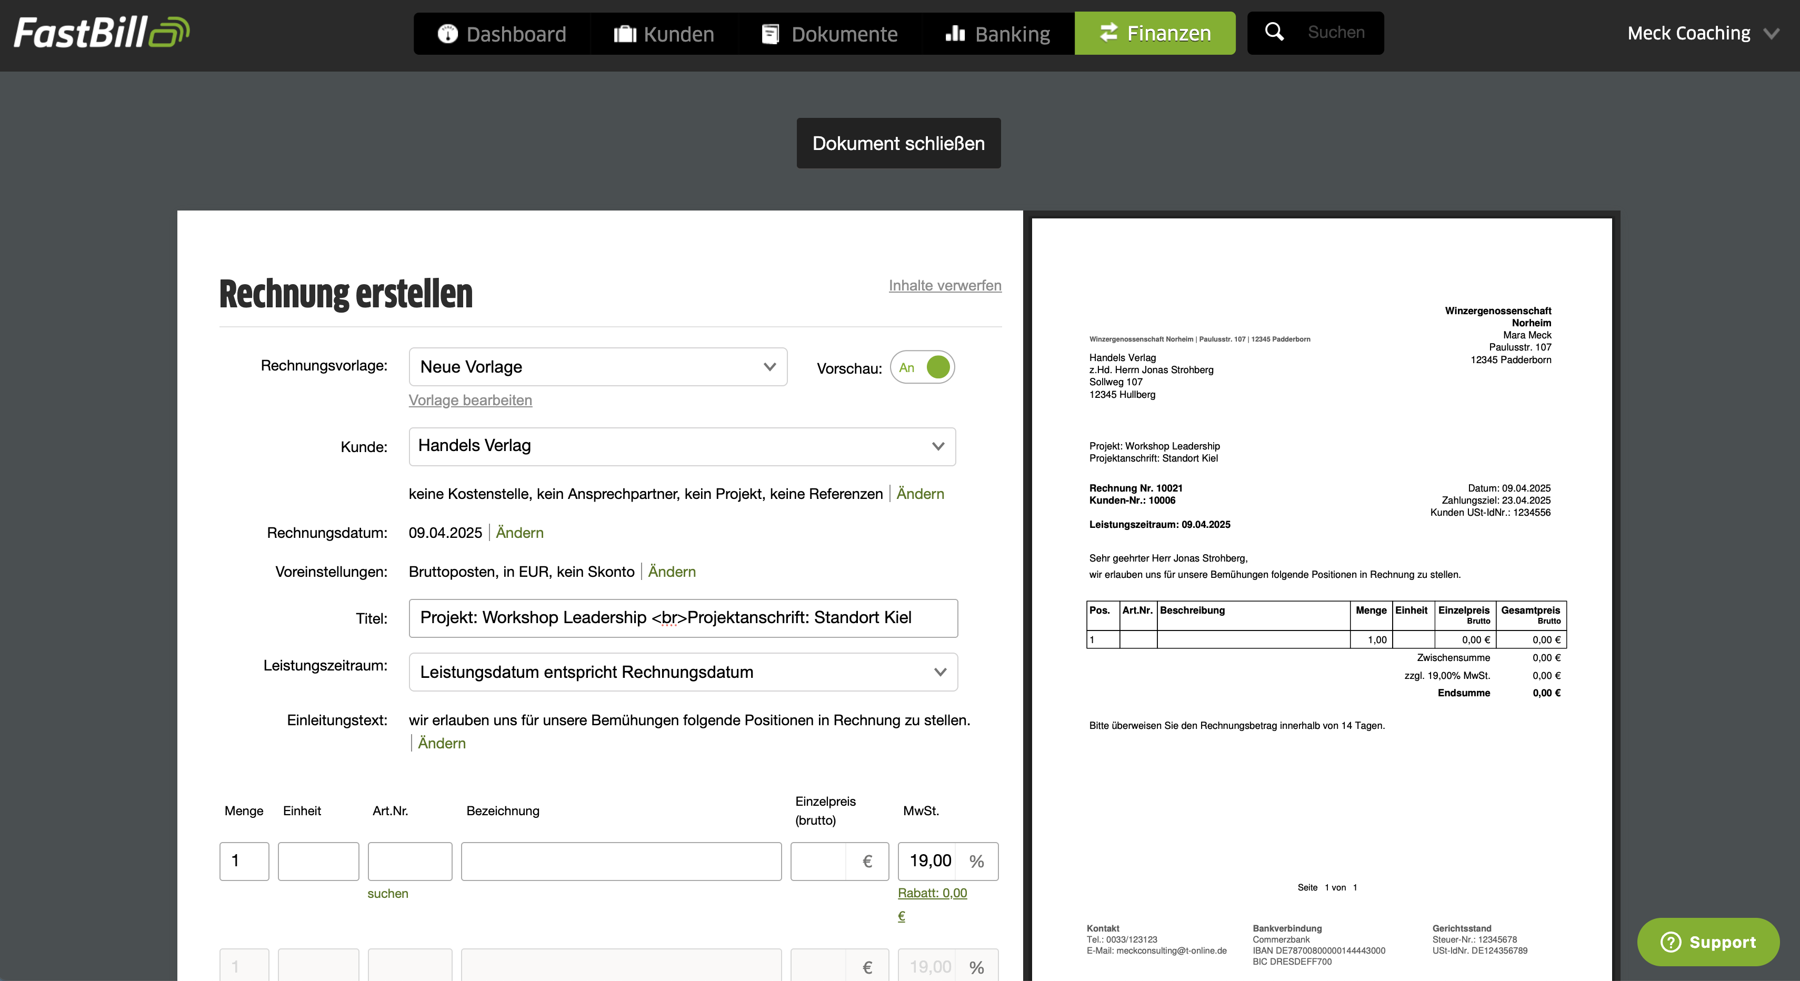Click the invoice preview page

[1322, 599]
